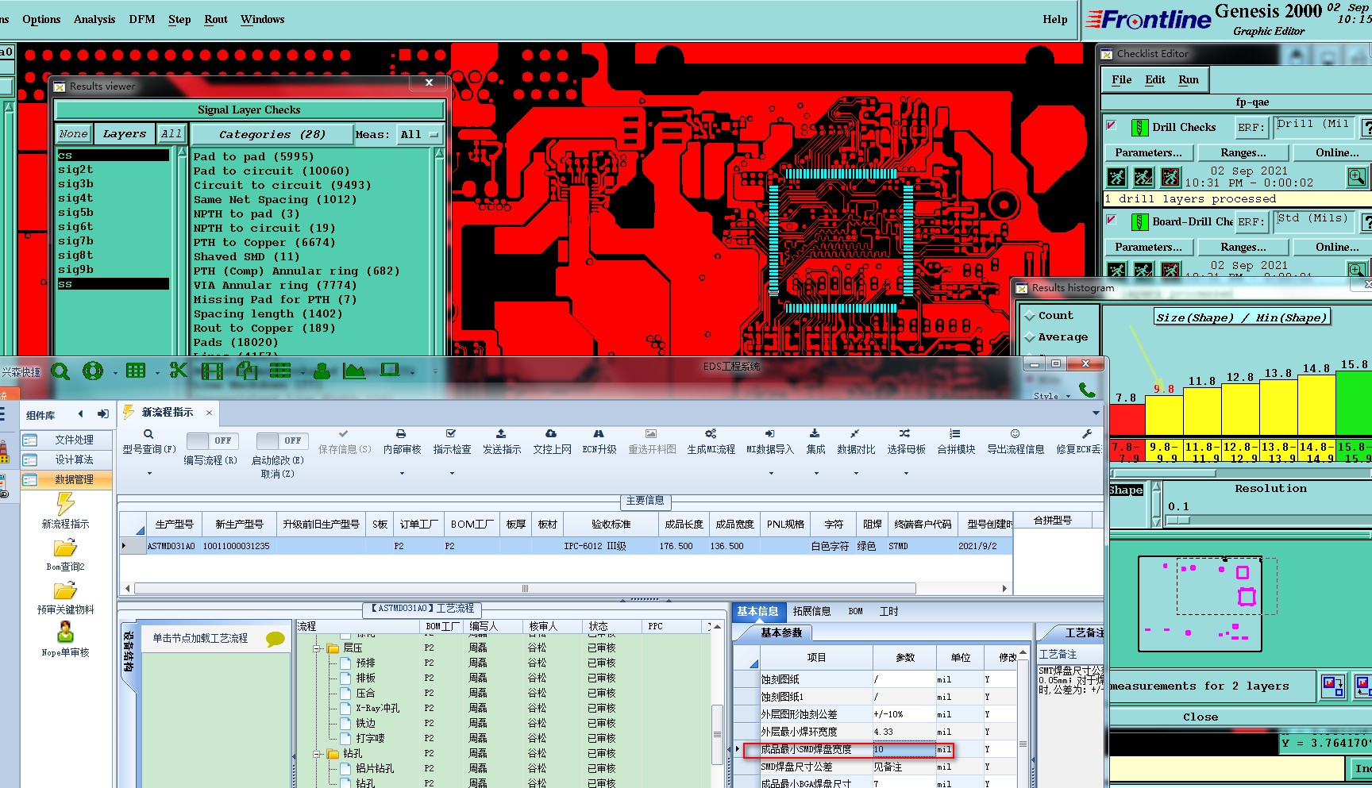Run Drill Checks using first running-man icon
Image resolution: width=1372 pixels, height=788 pixels.
coord(1116,176)
